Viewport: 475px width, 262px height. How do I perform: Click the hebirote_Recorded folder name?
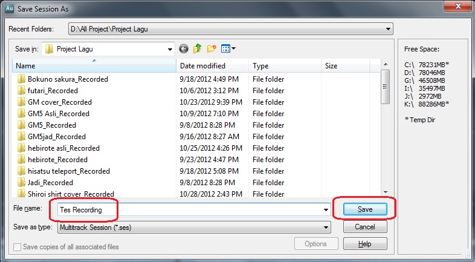(57, 160)
